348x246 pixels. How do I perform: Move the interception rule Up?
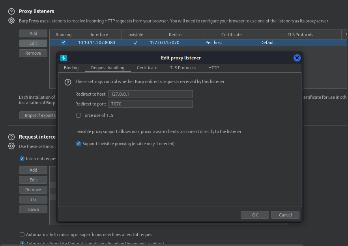tap(33, 200)
